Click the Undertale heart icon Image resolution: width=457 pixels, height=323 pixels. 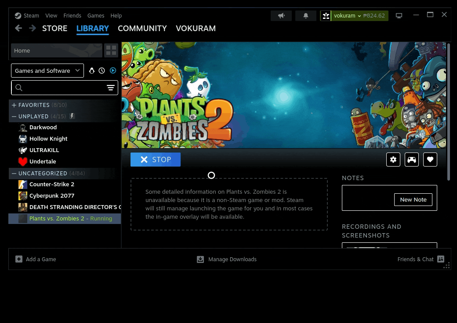[23, 161]
